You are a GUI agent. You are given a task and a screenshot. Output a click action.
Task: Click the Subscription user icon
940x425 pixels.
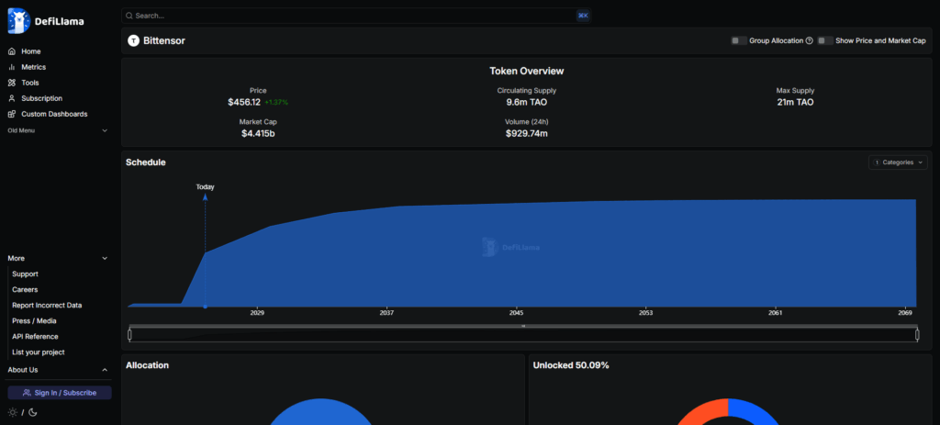pos(12,98)
